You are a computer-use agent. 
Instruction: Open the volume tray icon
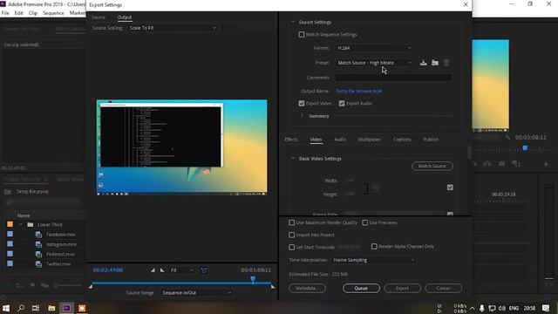point(502,308)
